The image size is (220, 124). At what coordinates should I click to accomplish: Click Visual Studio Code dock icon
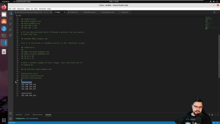pos(4,43)
